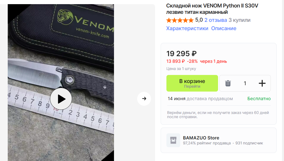Go to cart via В корзине button
The height and width of the screenshot is (161, 284).
coord(192,83)
